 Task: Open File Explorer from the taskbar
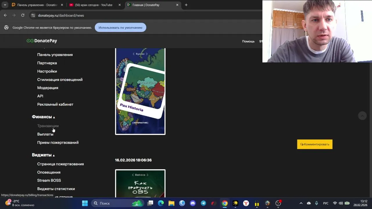click(171, 203)
